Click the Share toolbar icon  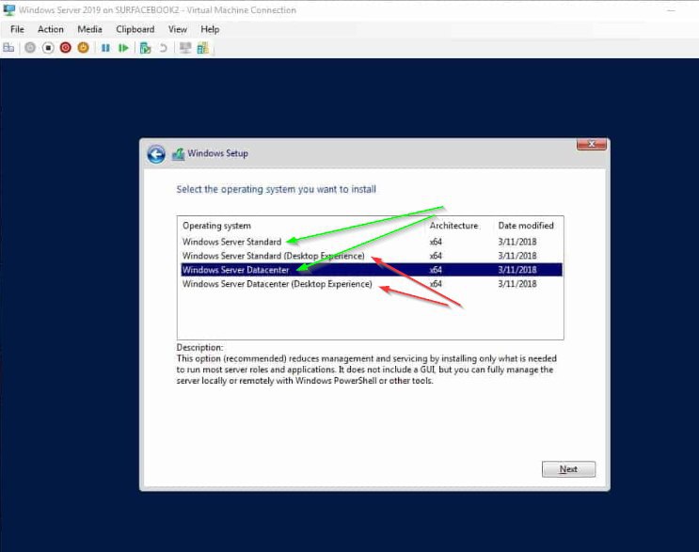coord(203,48)
